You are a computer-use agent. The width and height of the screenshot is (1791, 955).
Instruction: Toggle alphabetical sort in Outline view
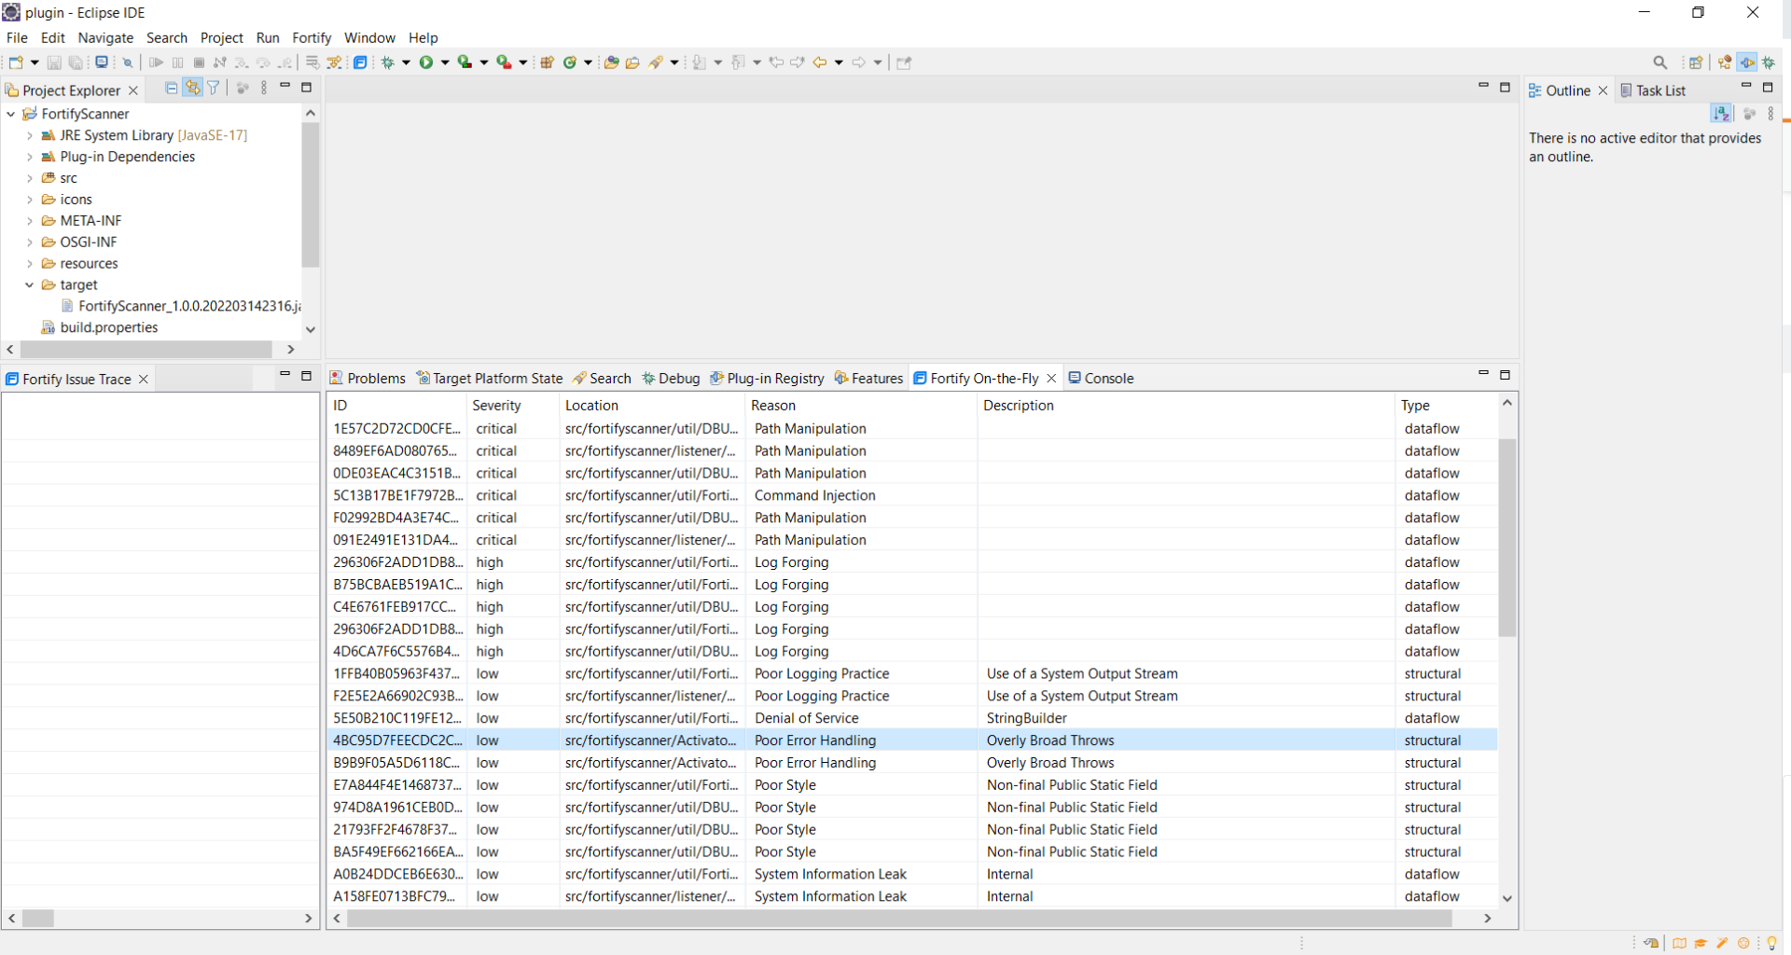coord(1722,113)
